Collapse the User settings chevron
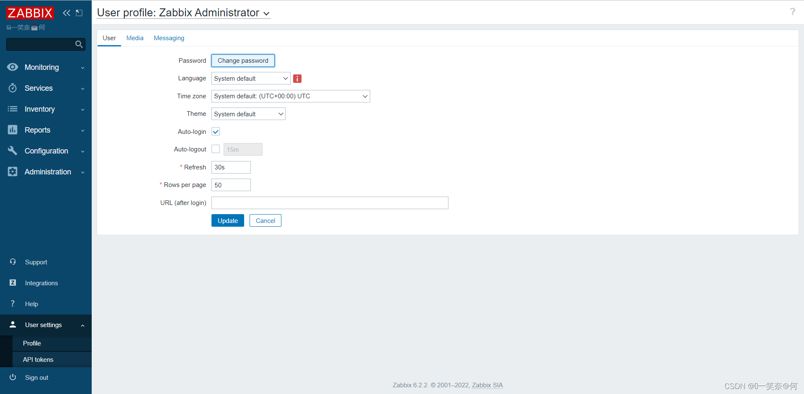This screenshot has height=394, width=804. click(x=82, y=325)
